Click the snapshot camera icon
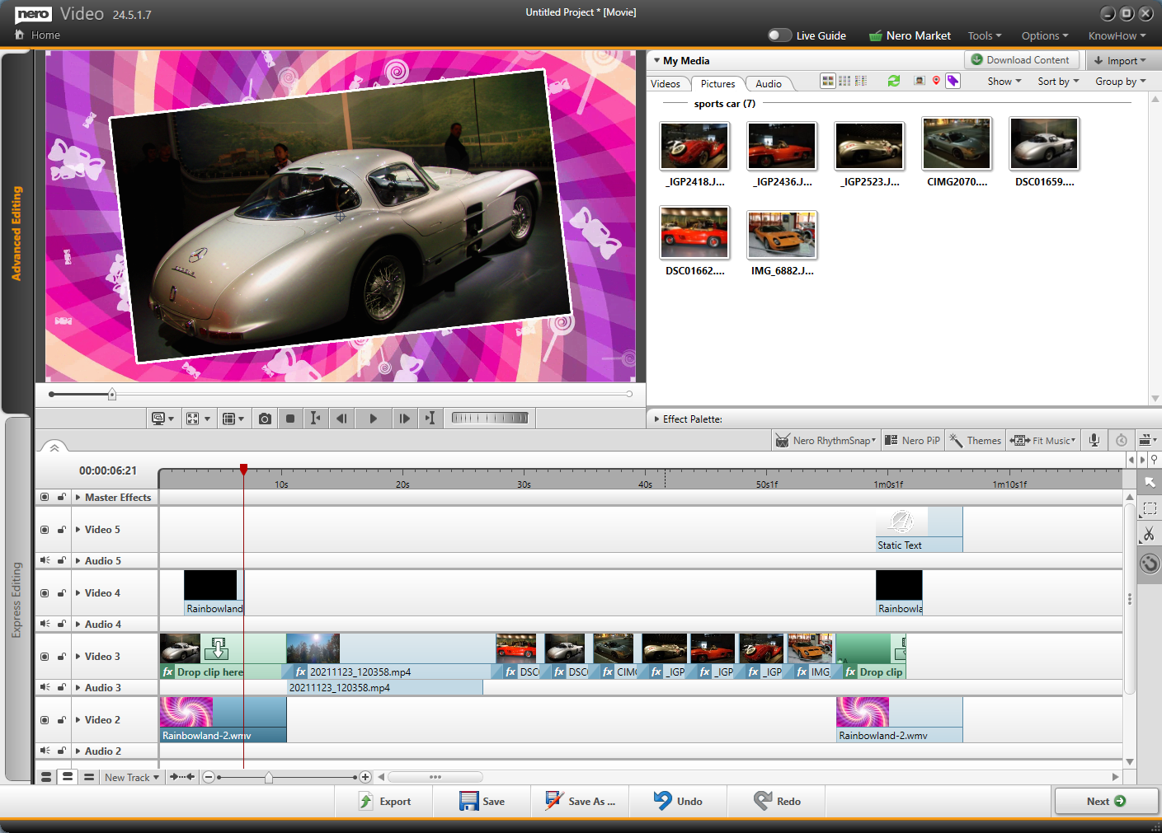This screenshot has width=1162, height=833. (x=265, y=419)
